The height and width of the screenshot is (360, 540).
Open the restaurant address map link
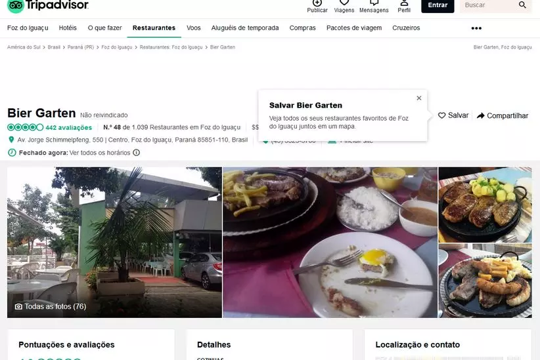point(132,140)
